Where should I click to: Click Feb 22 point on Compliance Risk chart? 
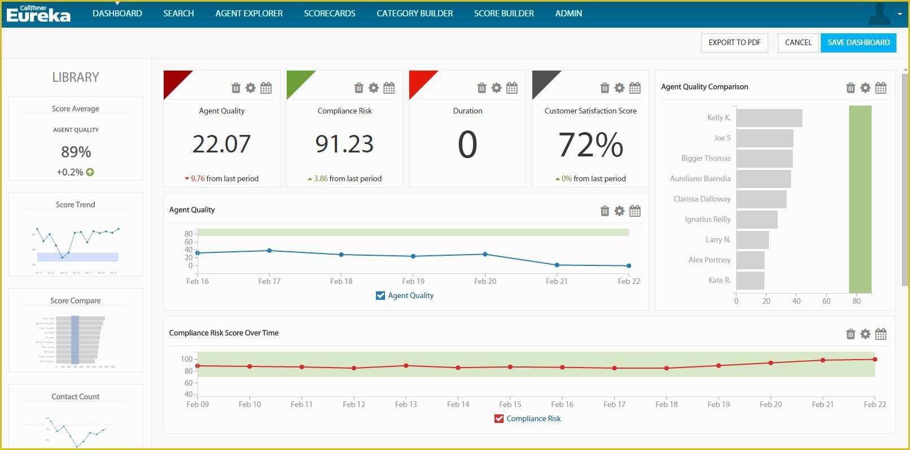pos(875,359)
